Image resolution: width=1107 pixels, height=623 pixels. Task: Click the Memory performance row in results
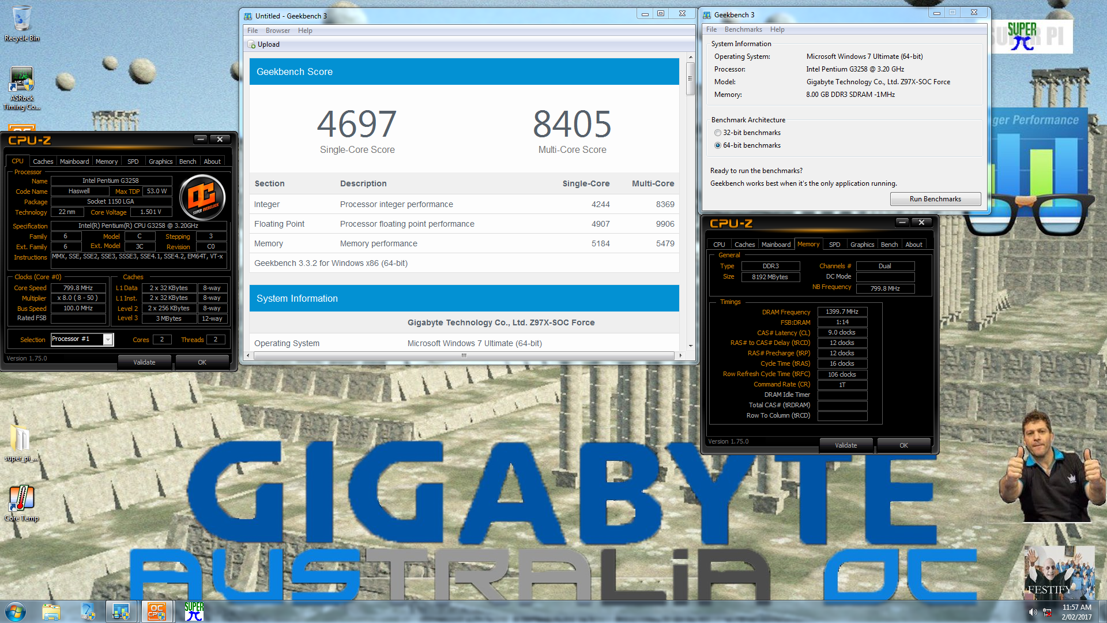tap(464, 243)
